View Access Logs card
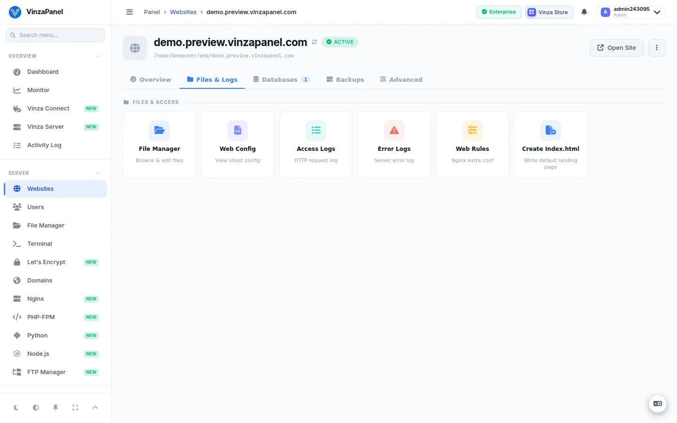The image size is (677, 423). 316,144
